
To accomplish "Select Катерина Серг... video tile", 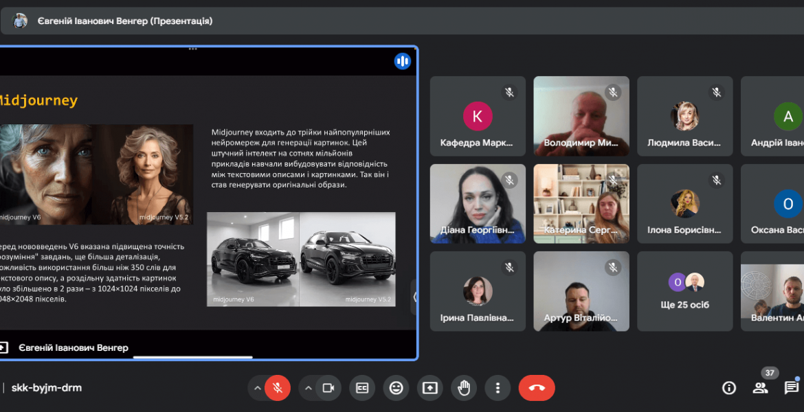I will (x=581, y=203).
